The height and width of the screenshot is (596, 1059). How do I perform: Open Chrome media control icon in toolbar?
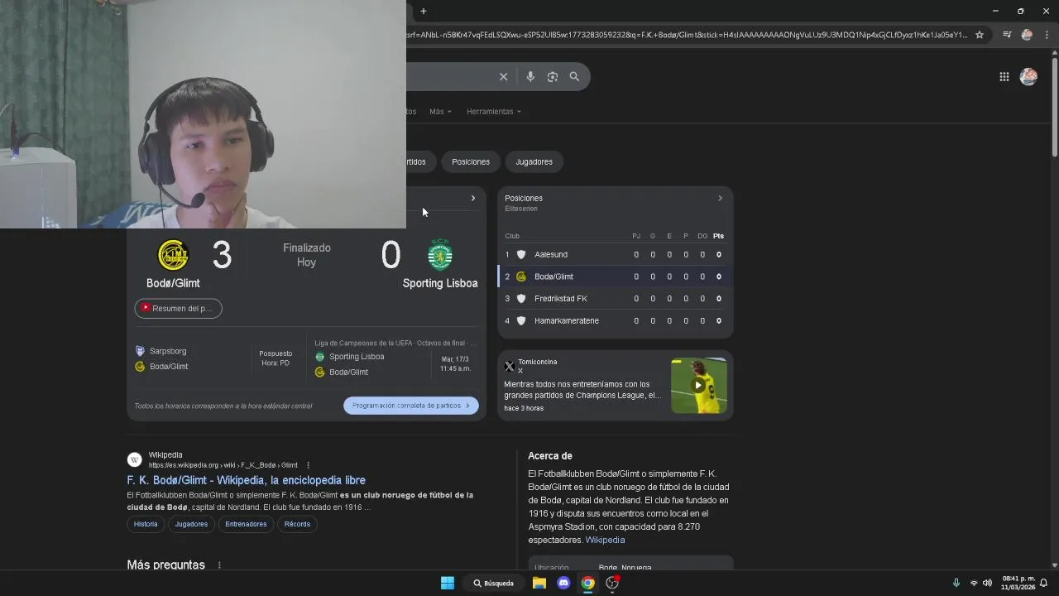pyautogui.click(x=1007, y=35)
